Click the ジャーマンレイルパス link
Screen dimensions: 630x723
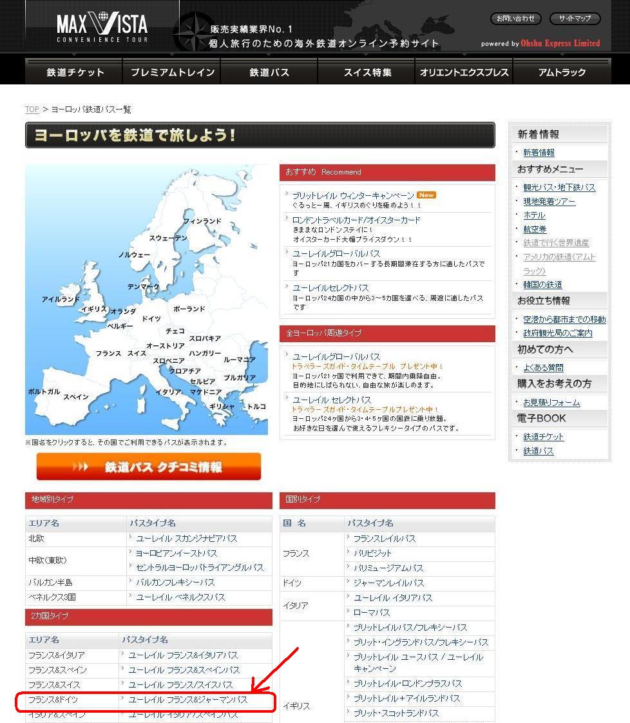388,583
